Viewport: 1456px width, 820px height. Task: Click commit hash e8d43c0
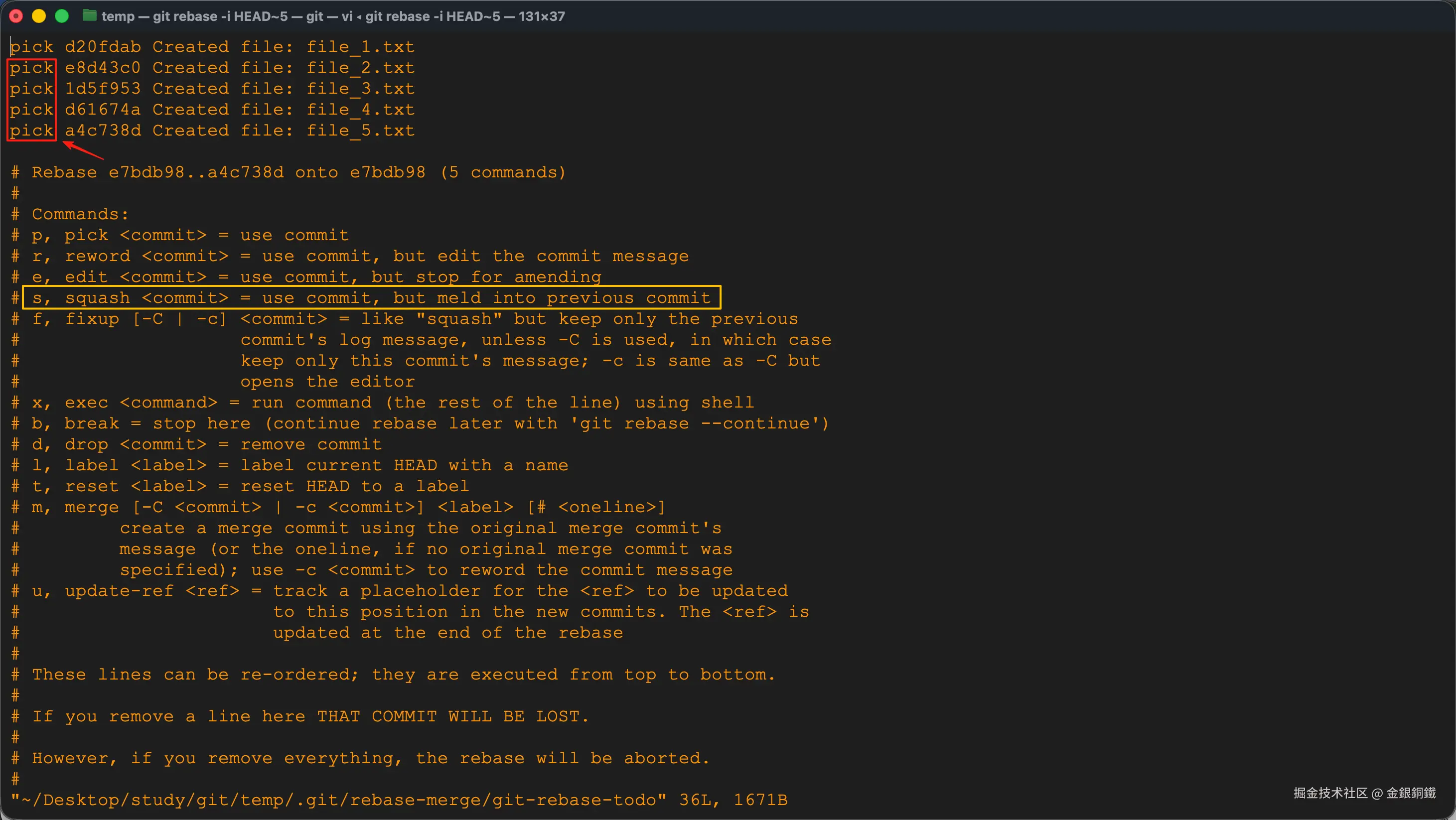(x=102, y=68)
